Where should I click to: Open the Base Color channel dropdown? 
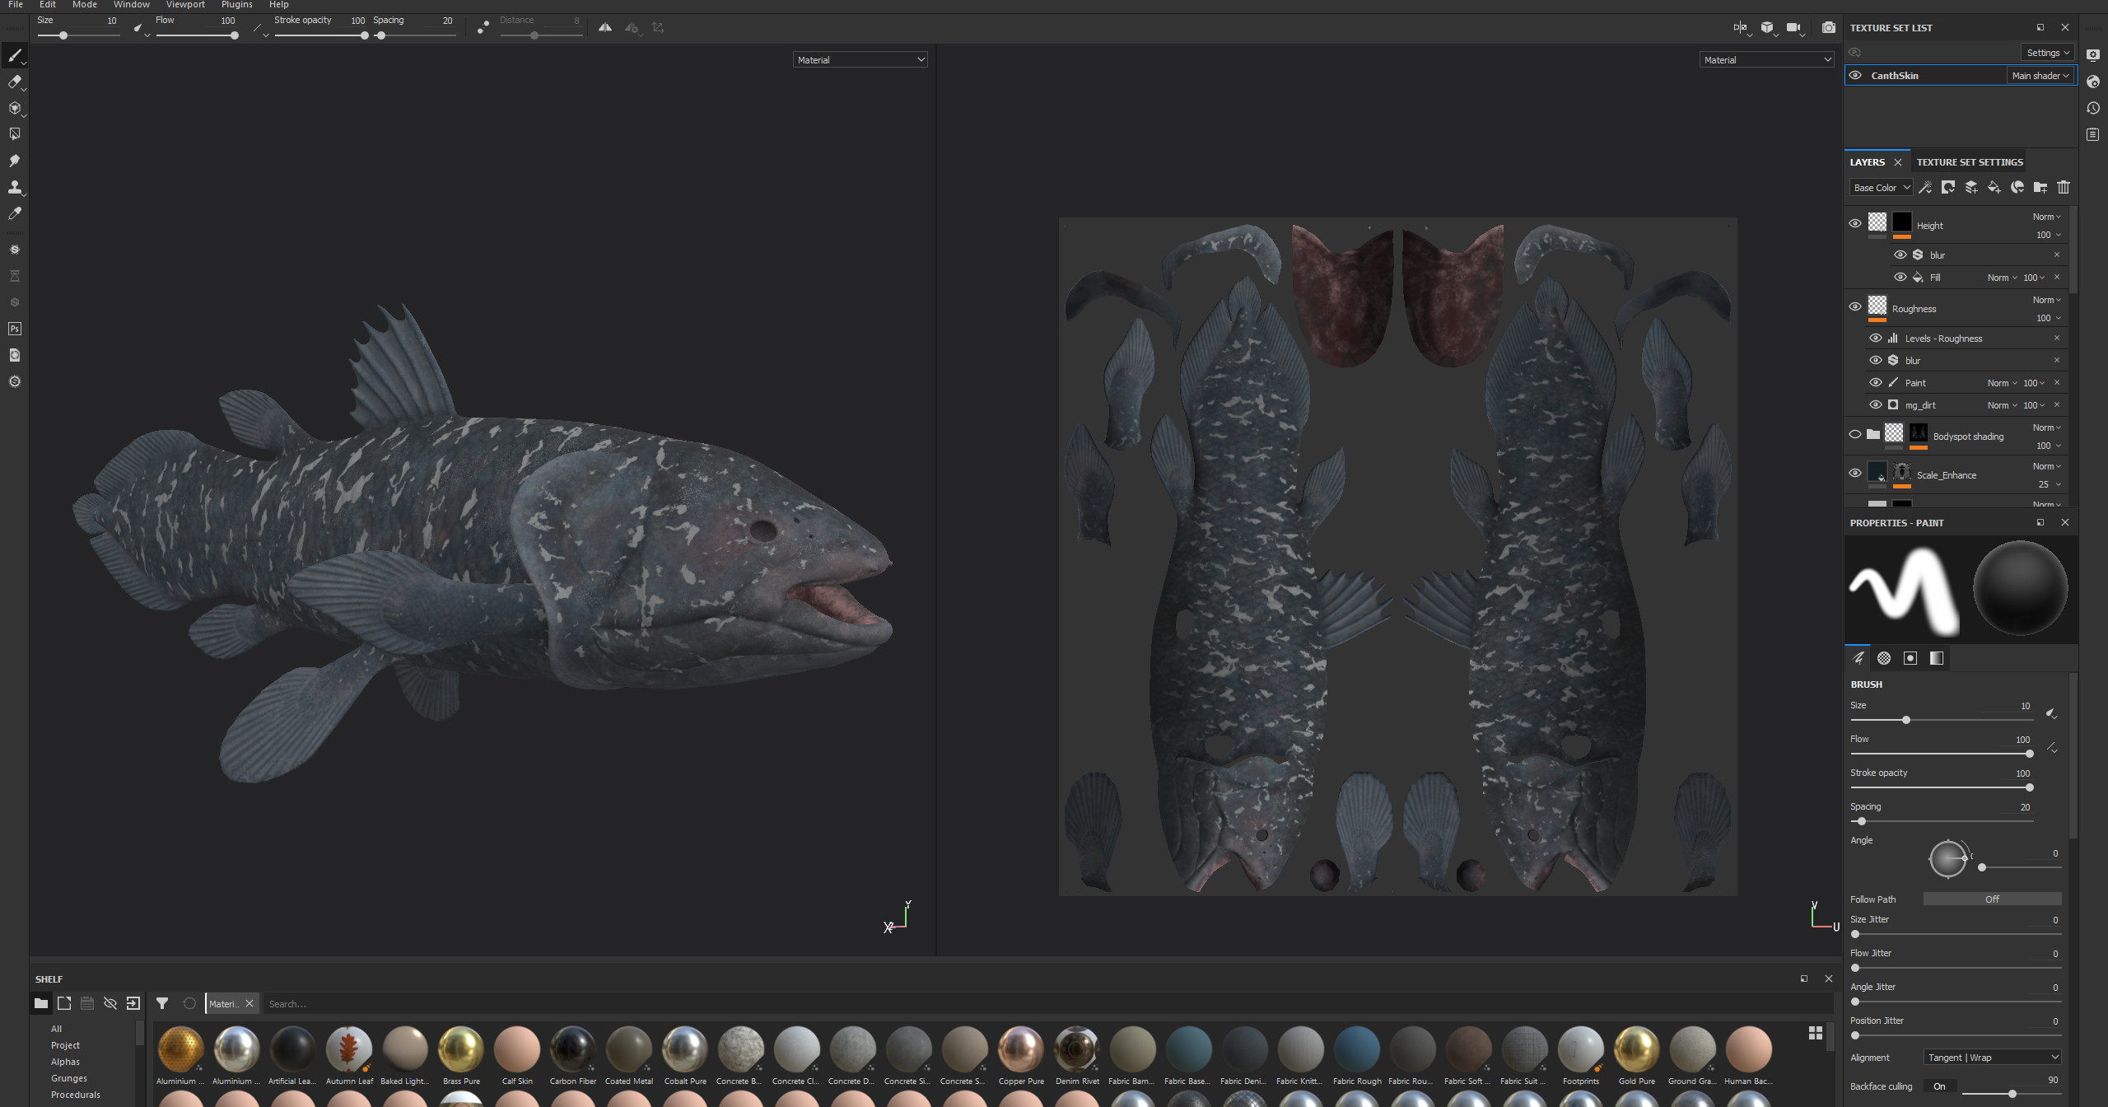[x=1882, y=188]
